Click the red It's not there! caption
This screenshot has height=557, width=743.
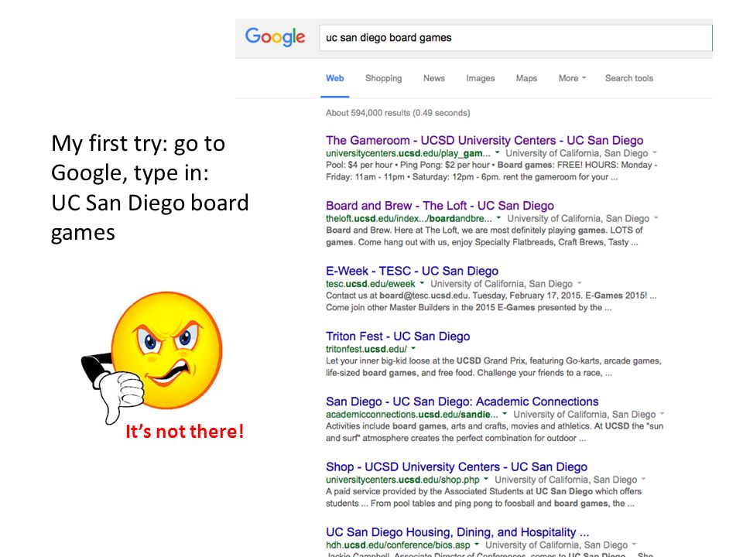point(184,432)
